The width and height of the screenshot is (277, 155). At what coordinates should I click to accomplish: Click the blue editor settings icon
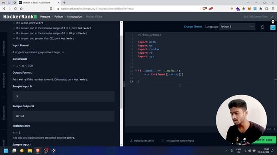[x=273, y=28]
